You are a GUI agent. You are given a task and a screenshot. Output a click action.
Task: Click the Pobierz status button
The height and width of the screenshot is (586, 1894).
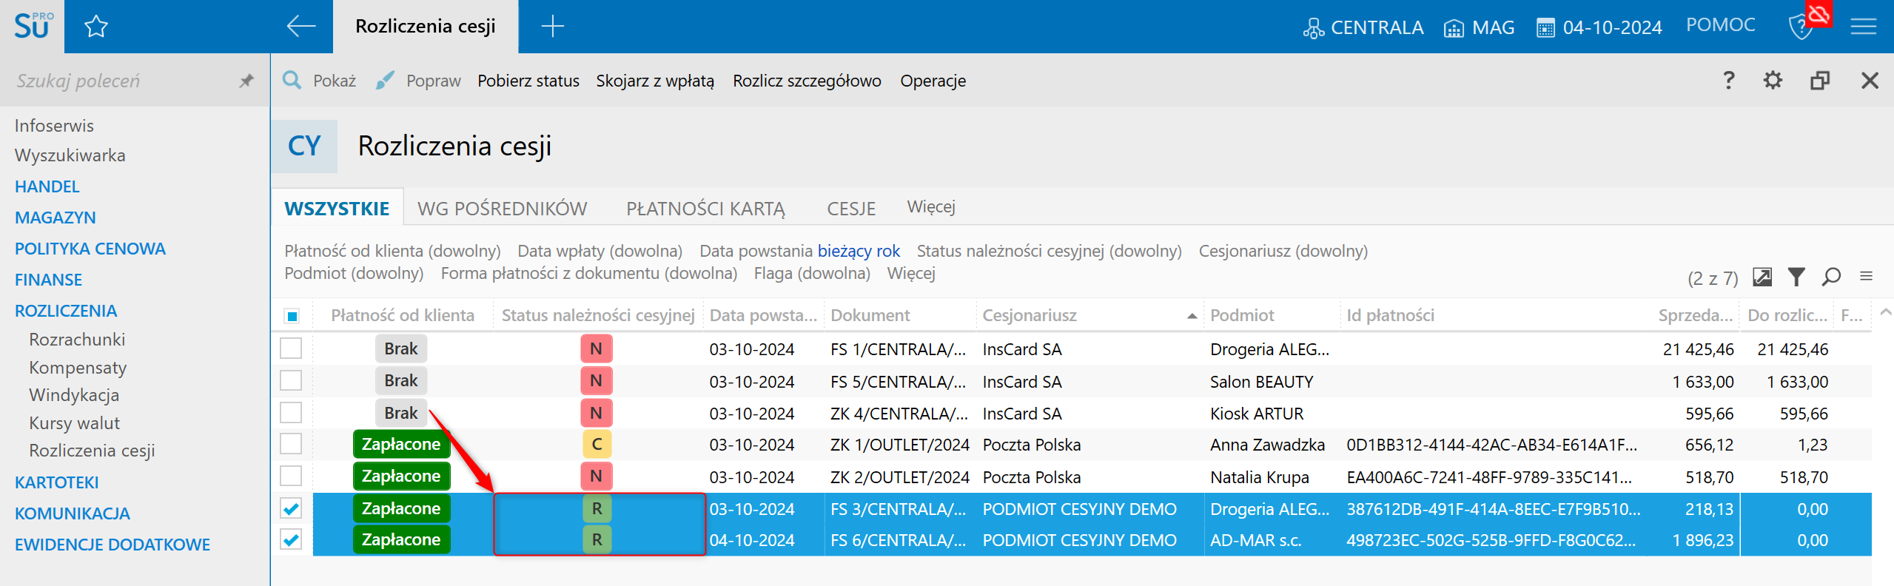[x=528, y=81]
